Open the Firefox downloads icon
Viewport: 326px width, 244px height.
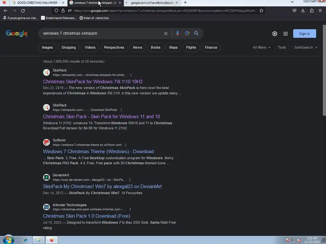(303, 10)
